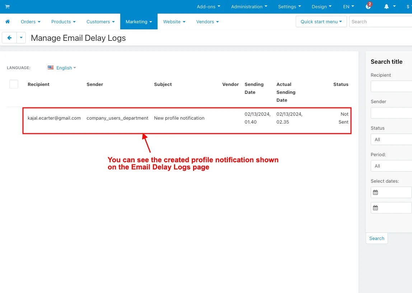
Task: Open the EN language menu
Action: coord(349,6)
